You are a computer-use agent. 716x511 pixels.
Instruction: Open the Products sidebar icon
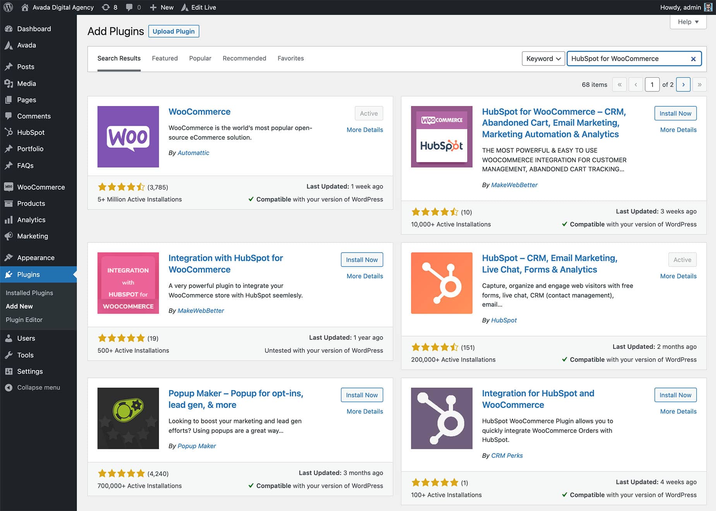[9, 203]
